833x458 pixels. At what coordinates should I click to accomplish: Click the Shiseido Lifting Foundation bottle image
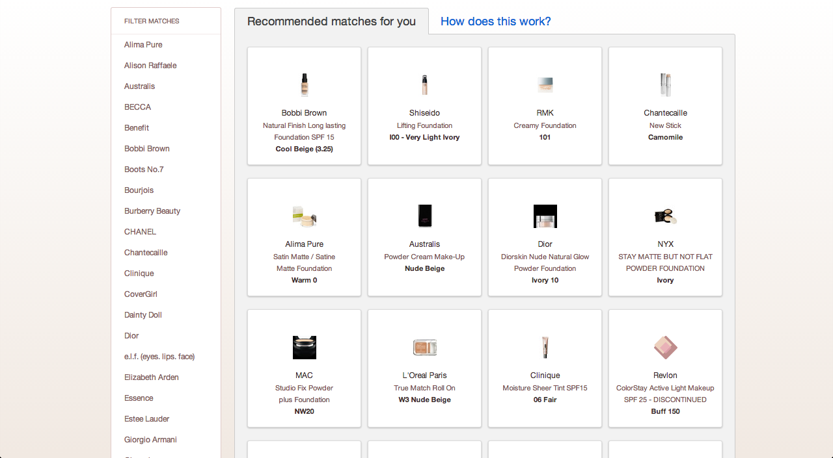(424, 85)
